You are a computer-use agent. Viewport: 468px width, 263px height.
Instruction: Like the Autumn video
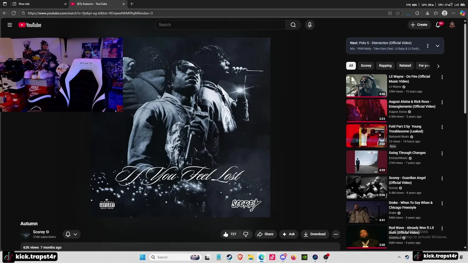(230, 234)
